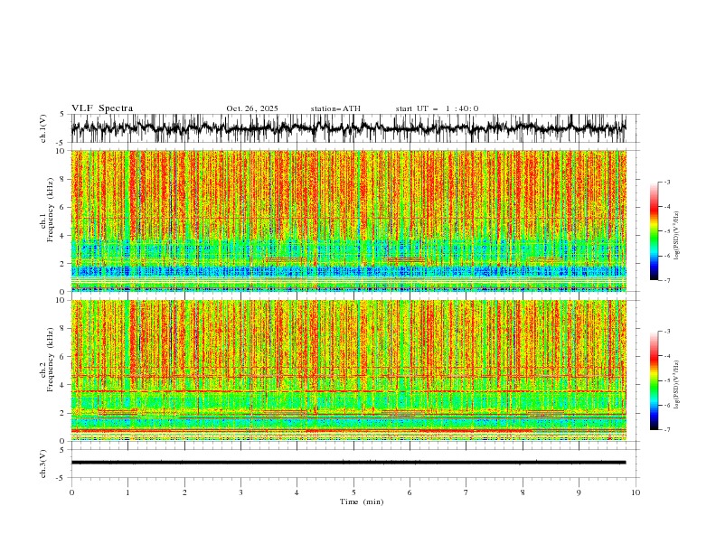Click time axis tick label '3'
Viewport: 716px width, 553px height.
click(x=240, y=492)
